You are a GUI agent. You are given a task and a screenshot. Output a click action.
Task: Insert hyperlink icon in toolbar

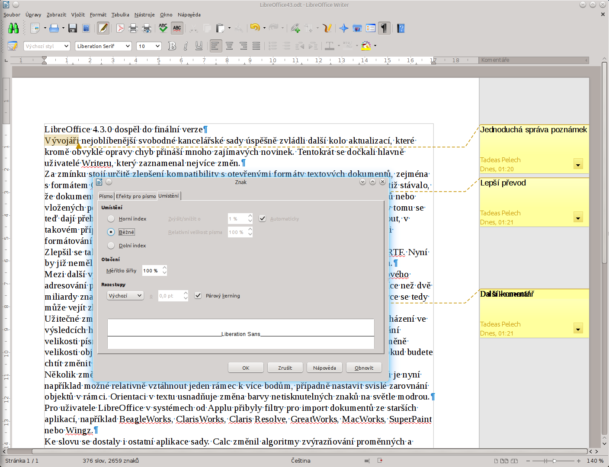(295, 29)
